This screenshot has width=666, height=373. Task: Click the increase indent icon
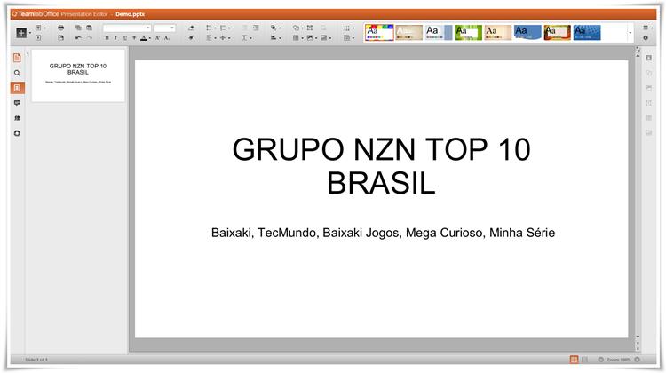(x=256, y=28)
